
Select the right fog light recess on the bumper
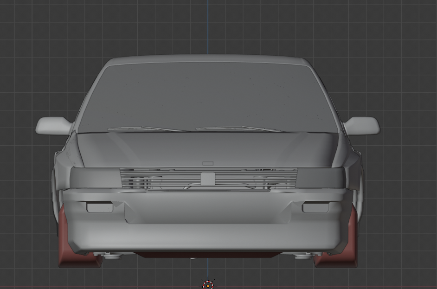pos(315,208)
